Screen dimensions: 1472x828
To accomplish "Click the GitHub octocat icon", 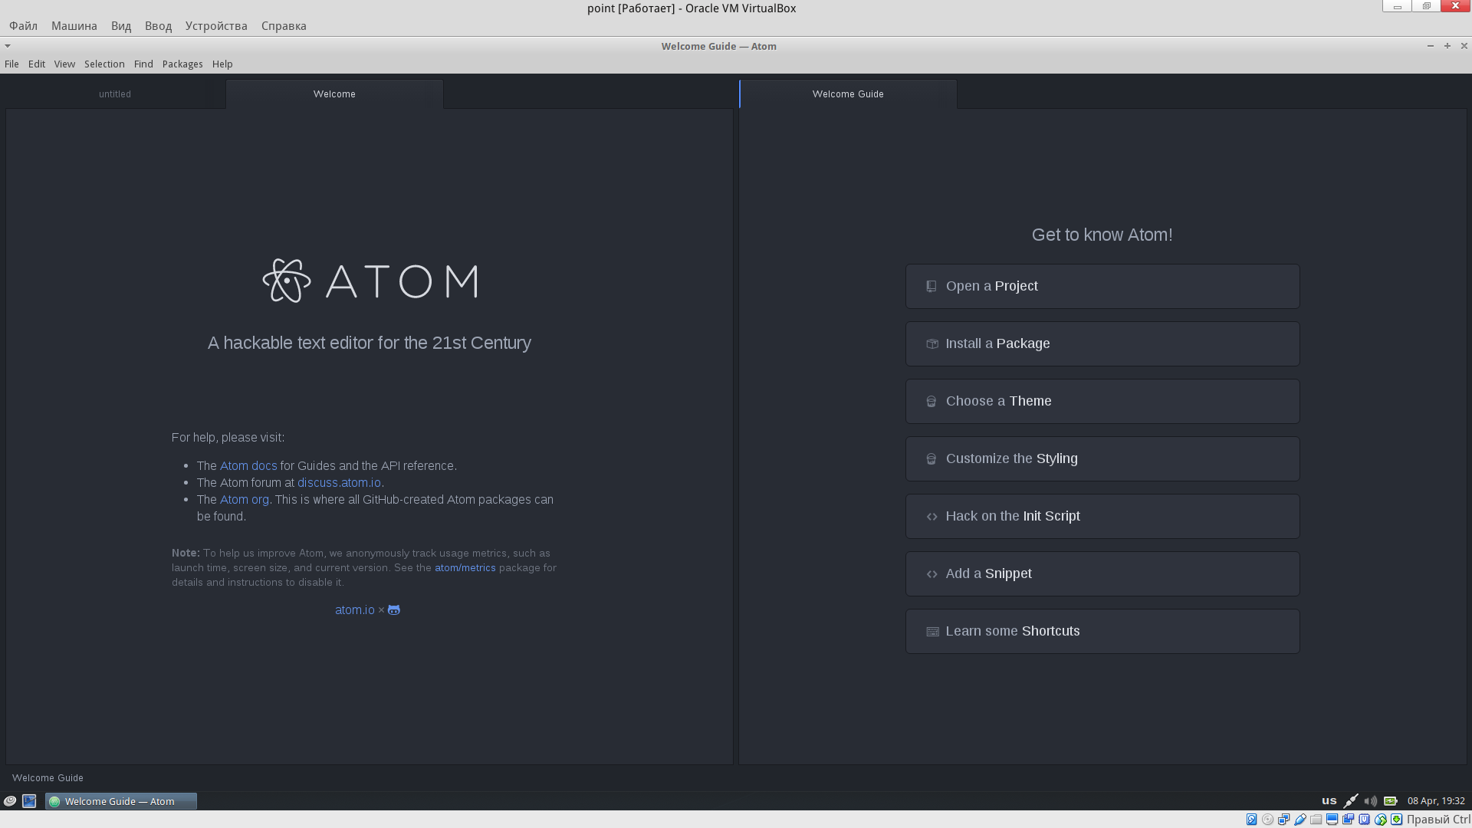I will 394,610.
